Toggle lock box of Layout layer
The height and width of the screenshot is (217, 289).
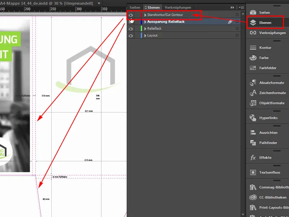point(137,35)
